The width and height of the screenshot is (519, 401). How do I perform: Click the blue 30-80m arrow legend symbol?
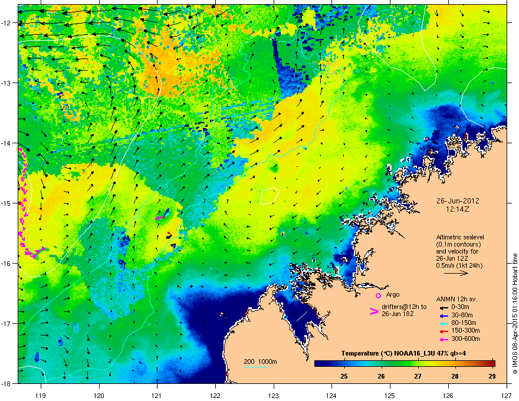(x=444, y=315)
